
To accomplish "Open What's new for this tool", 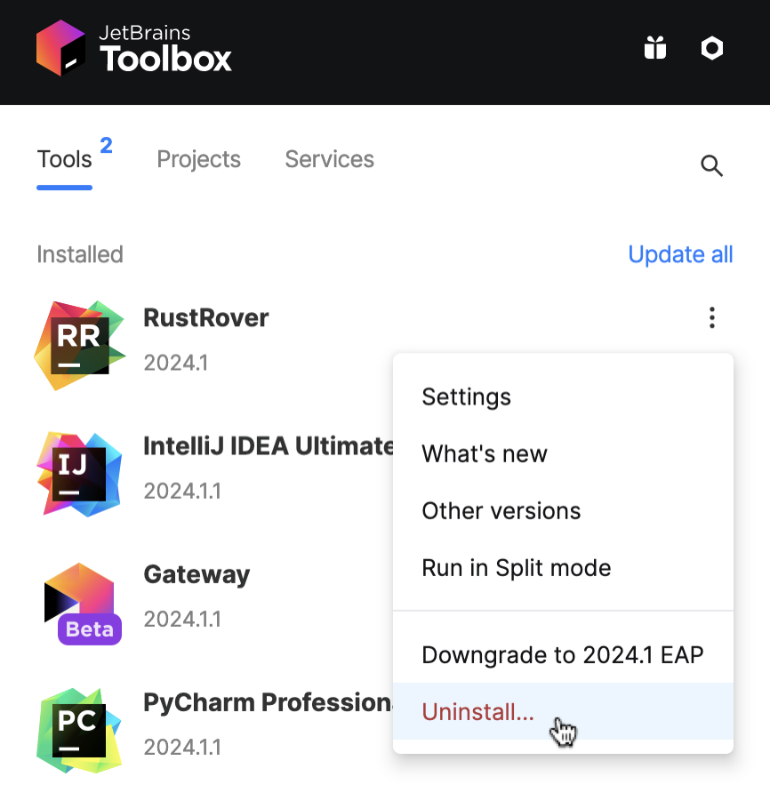I will click(484, 454).
